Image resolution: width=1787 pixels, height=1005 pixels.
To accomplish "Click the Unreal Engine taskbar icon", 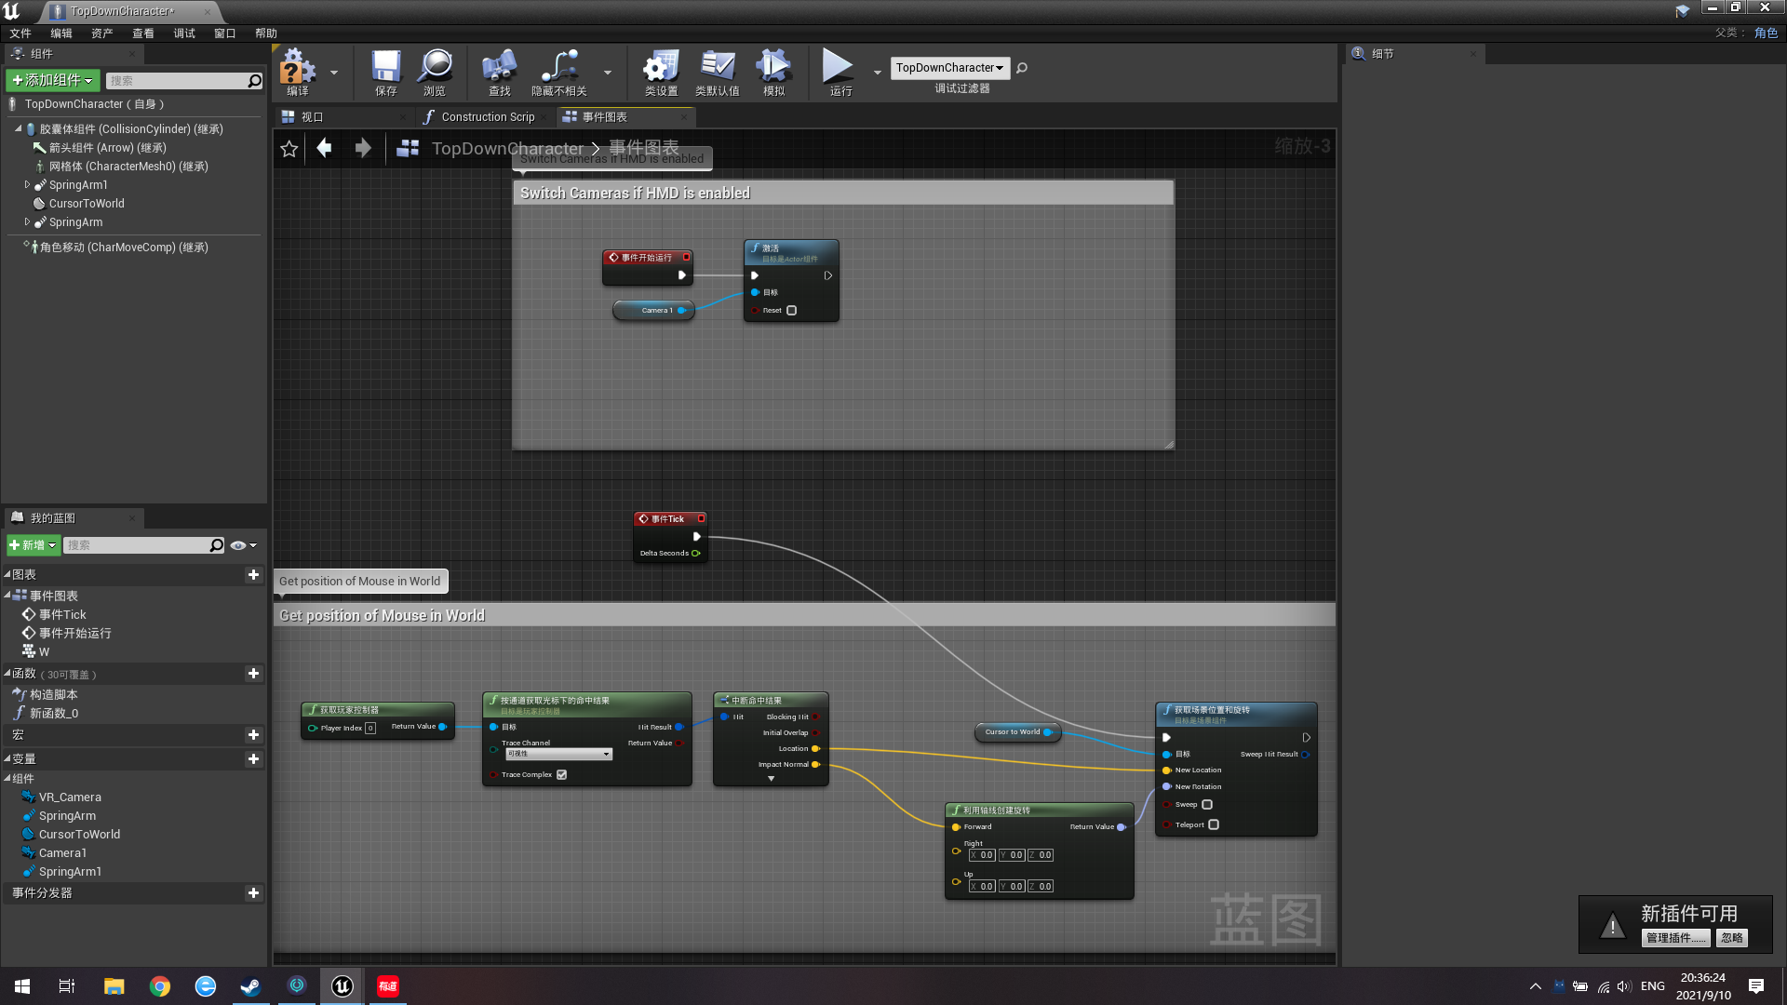I will click(343, 986).
